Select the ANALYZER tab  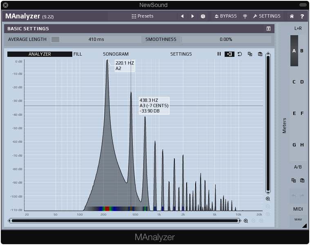coord(40,54)
